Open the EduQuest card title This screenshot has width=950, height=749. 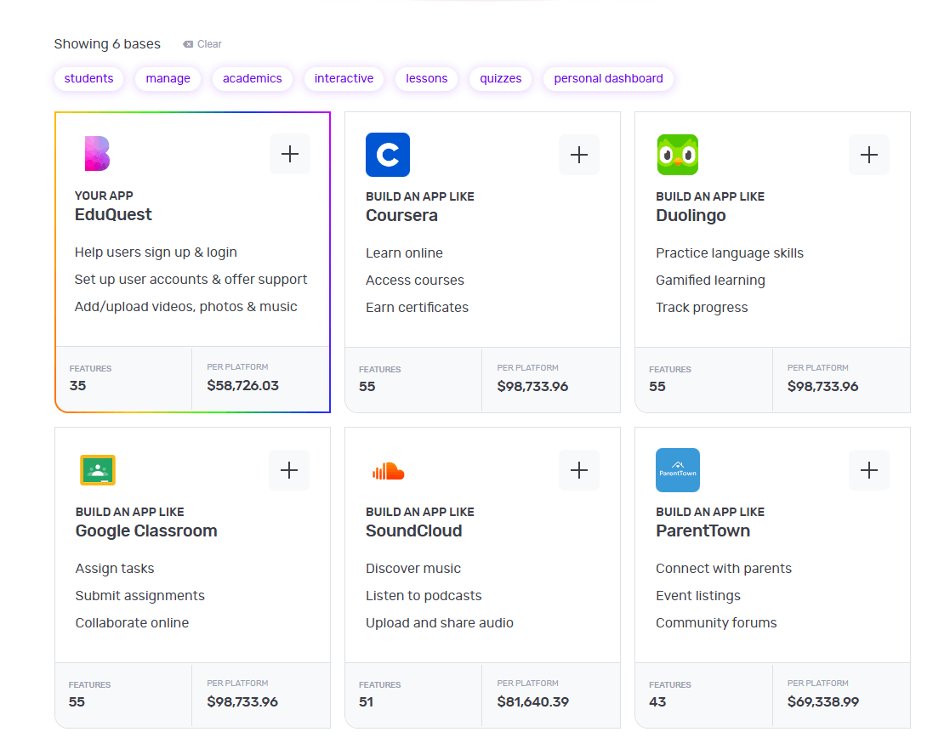113,214
